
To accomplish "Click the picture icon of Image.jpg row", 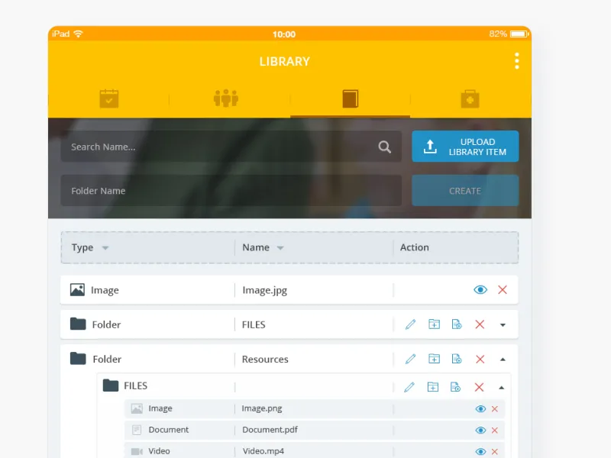I will [x=77, y=290].
